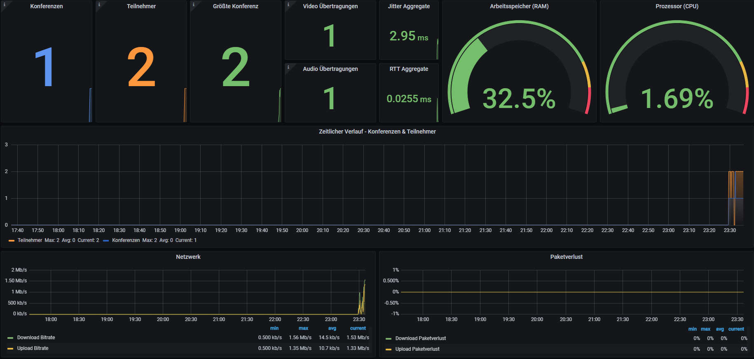Click the Download Bitrate avg 14.5 kb/s value
The height and width of the screenshot is (359, 754).
(x=329, y=338)
